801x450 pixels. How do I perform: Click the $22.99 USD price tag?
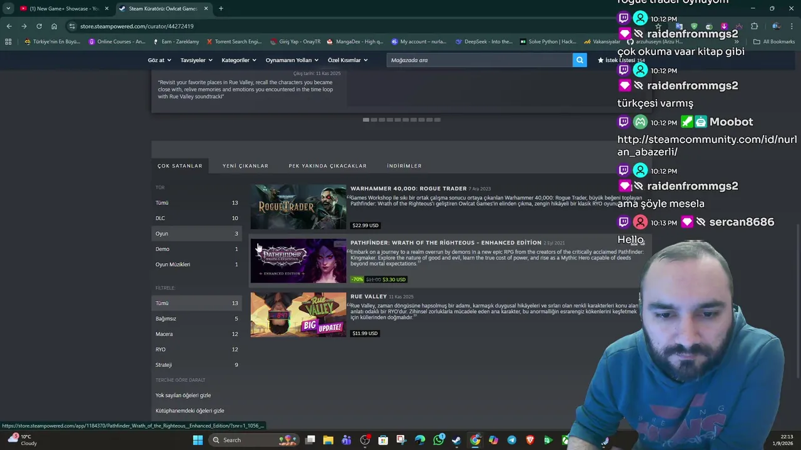365,225
